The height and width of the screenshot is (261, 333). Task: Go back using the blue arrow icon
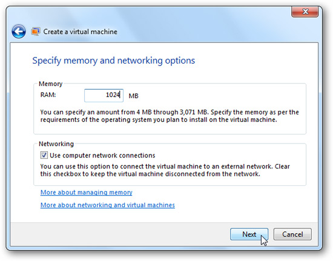click(19, 31)
